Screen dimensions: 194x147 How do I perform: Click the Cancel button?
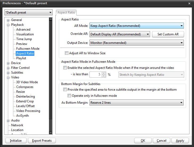click(162, 141)
